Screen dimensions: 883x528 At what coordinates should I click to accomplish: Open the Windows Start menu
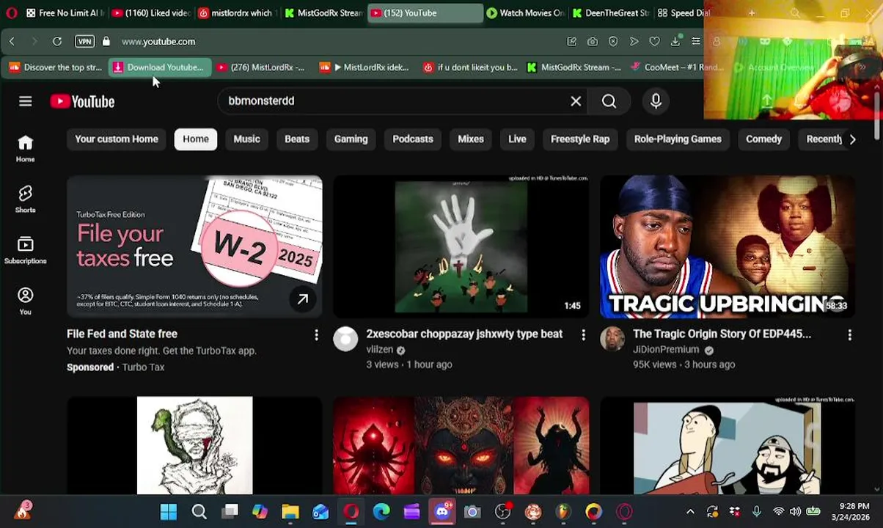169,512
